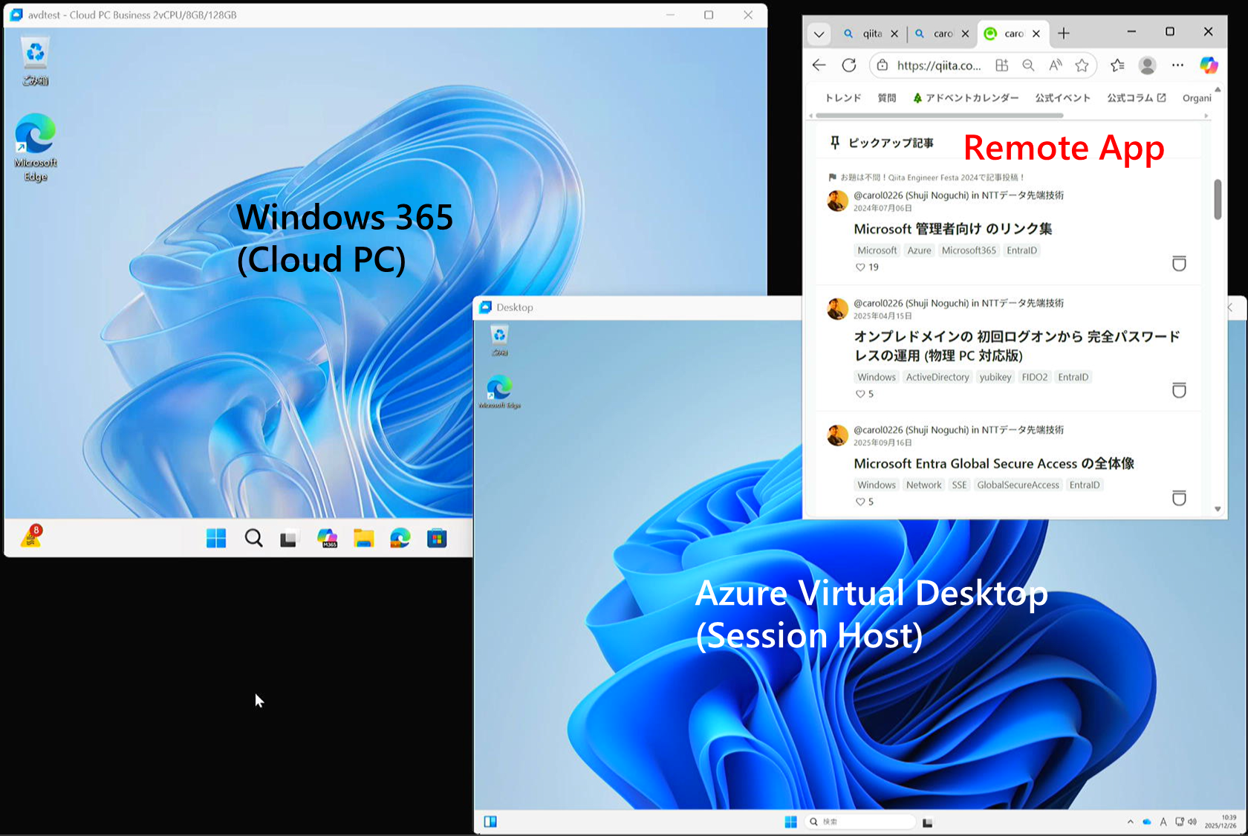The height and width of the screenshot is (836, 1248).
Task: Open Start menu in the Desktop session taskbar
Action: click(790, 822)
